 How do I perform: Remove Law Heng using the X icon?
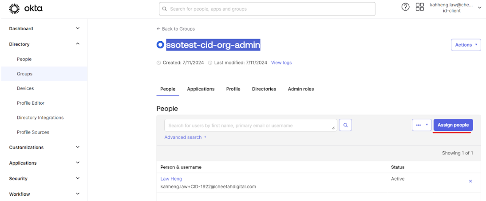(x=470, y=181)
